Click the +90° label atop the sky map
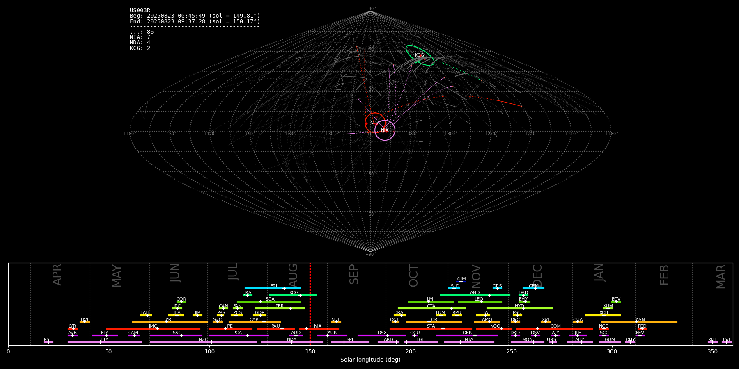The image size is (739, 369). coord(370,9)
